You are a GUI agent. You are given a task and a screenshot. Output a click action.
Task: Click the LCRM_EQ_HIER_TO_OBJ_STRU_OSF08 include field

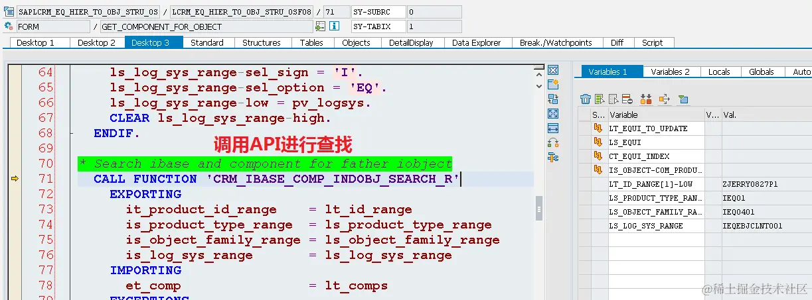coord(241,12)
